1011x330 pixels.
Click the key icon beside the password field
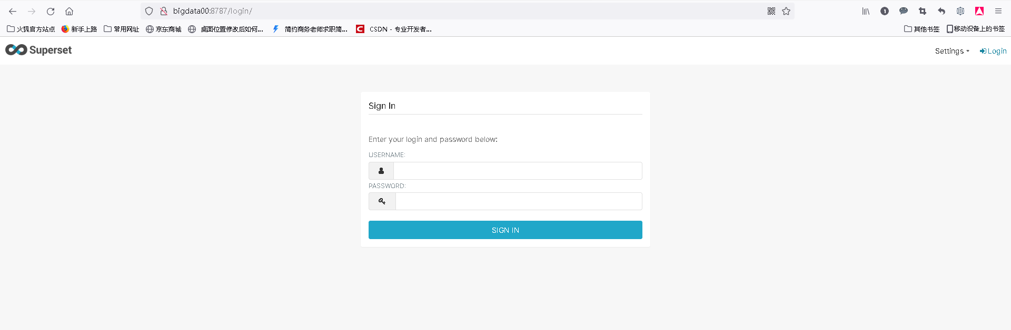381,201
